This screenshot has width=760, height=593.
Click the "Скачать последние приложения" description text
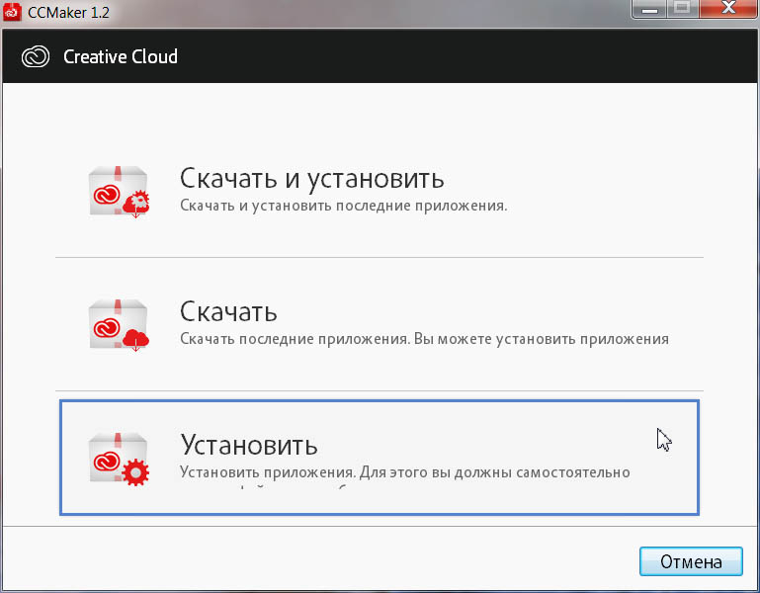(424, 339)
